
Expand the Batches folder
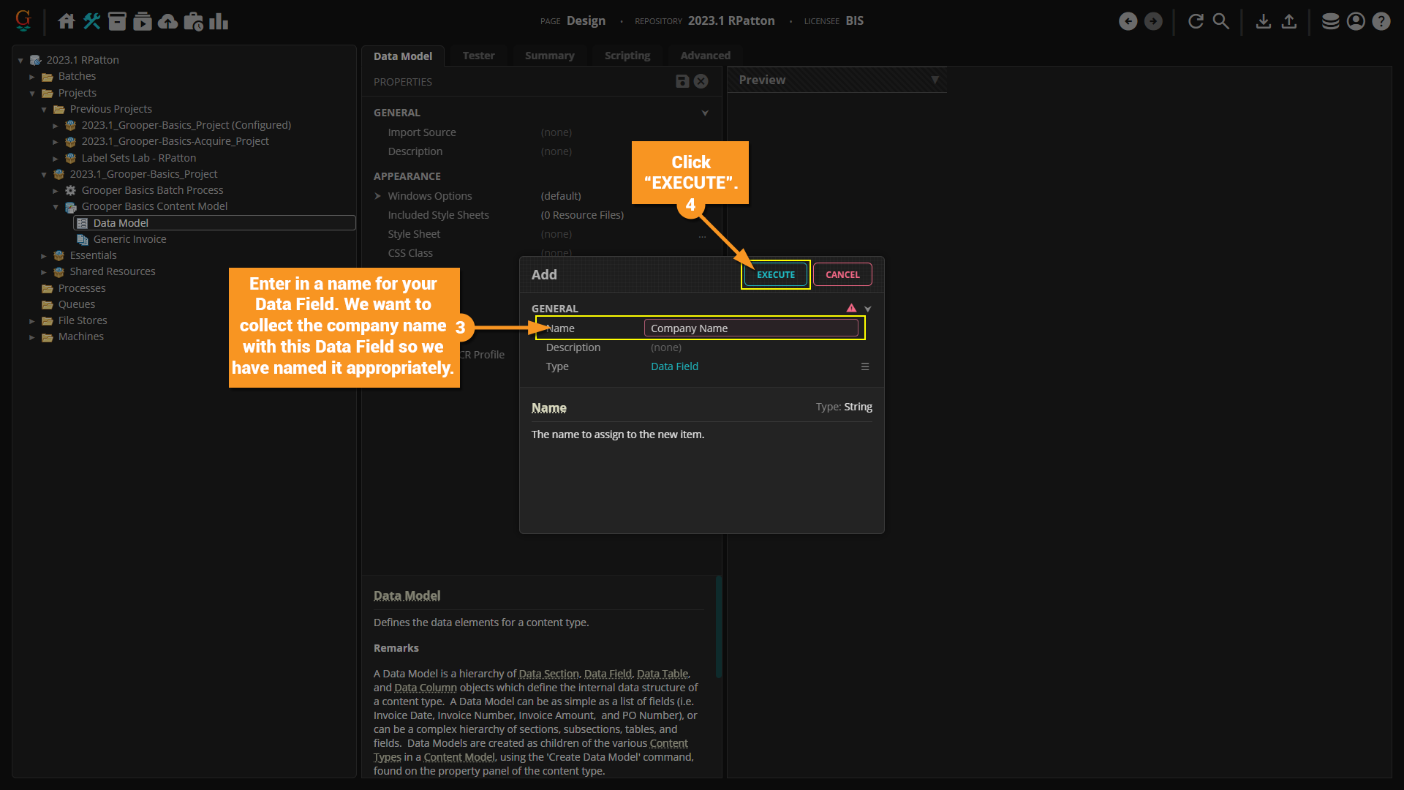(x=32, y=77)
